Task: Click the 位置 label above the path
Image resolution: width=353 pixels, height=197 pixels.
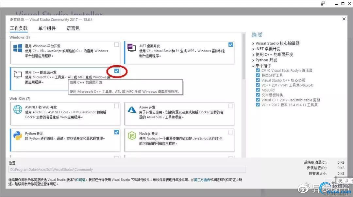Action: tap(12, 163)
